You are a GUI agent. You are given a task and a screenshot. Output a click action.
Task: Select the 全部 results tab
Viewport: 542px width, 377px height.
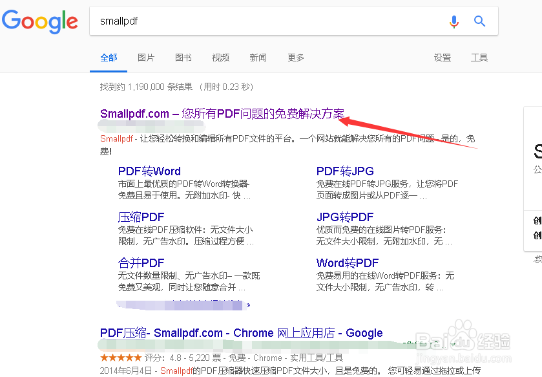pyautogui.click(x=109, y=58)
